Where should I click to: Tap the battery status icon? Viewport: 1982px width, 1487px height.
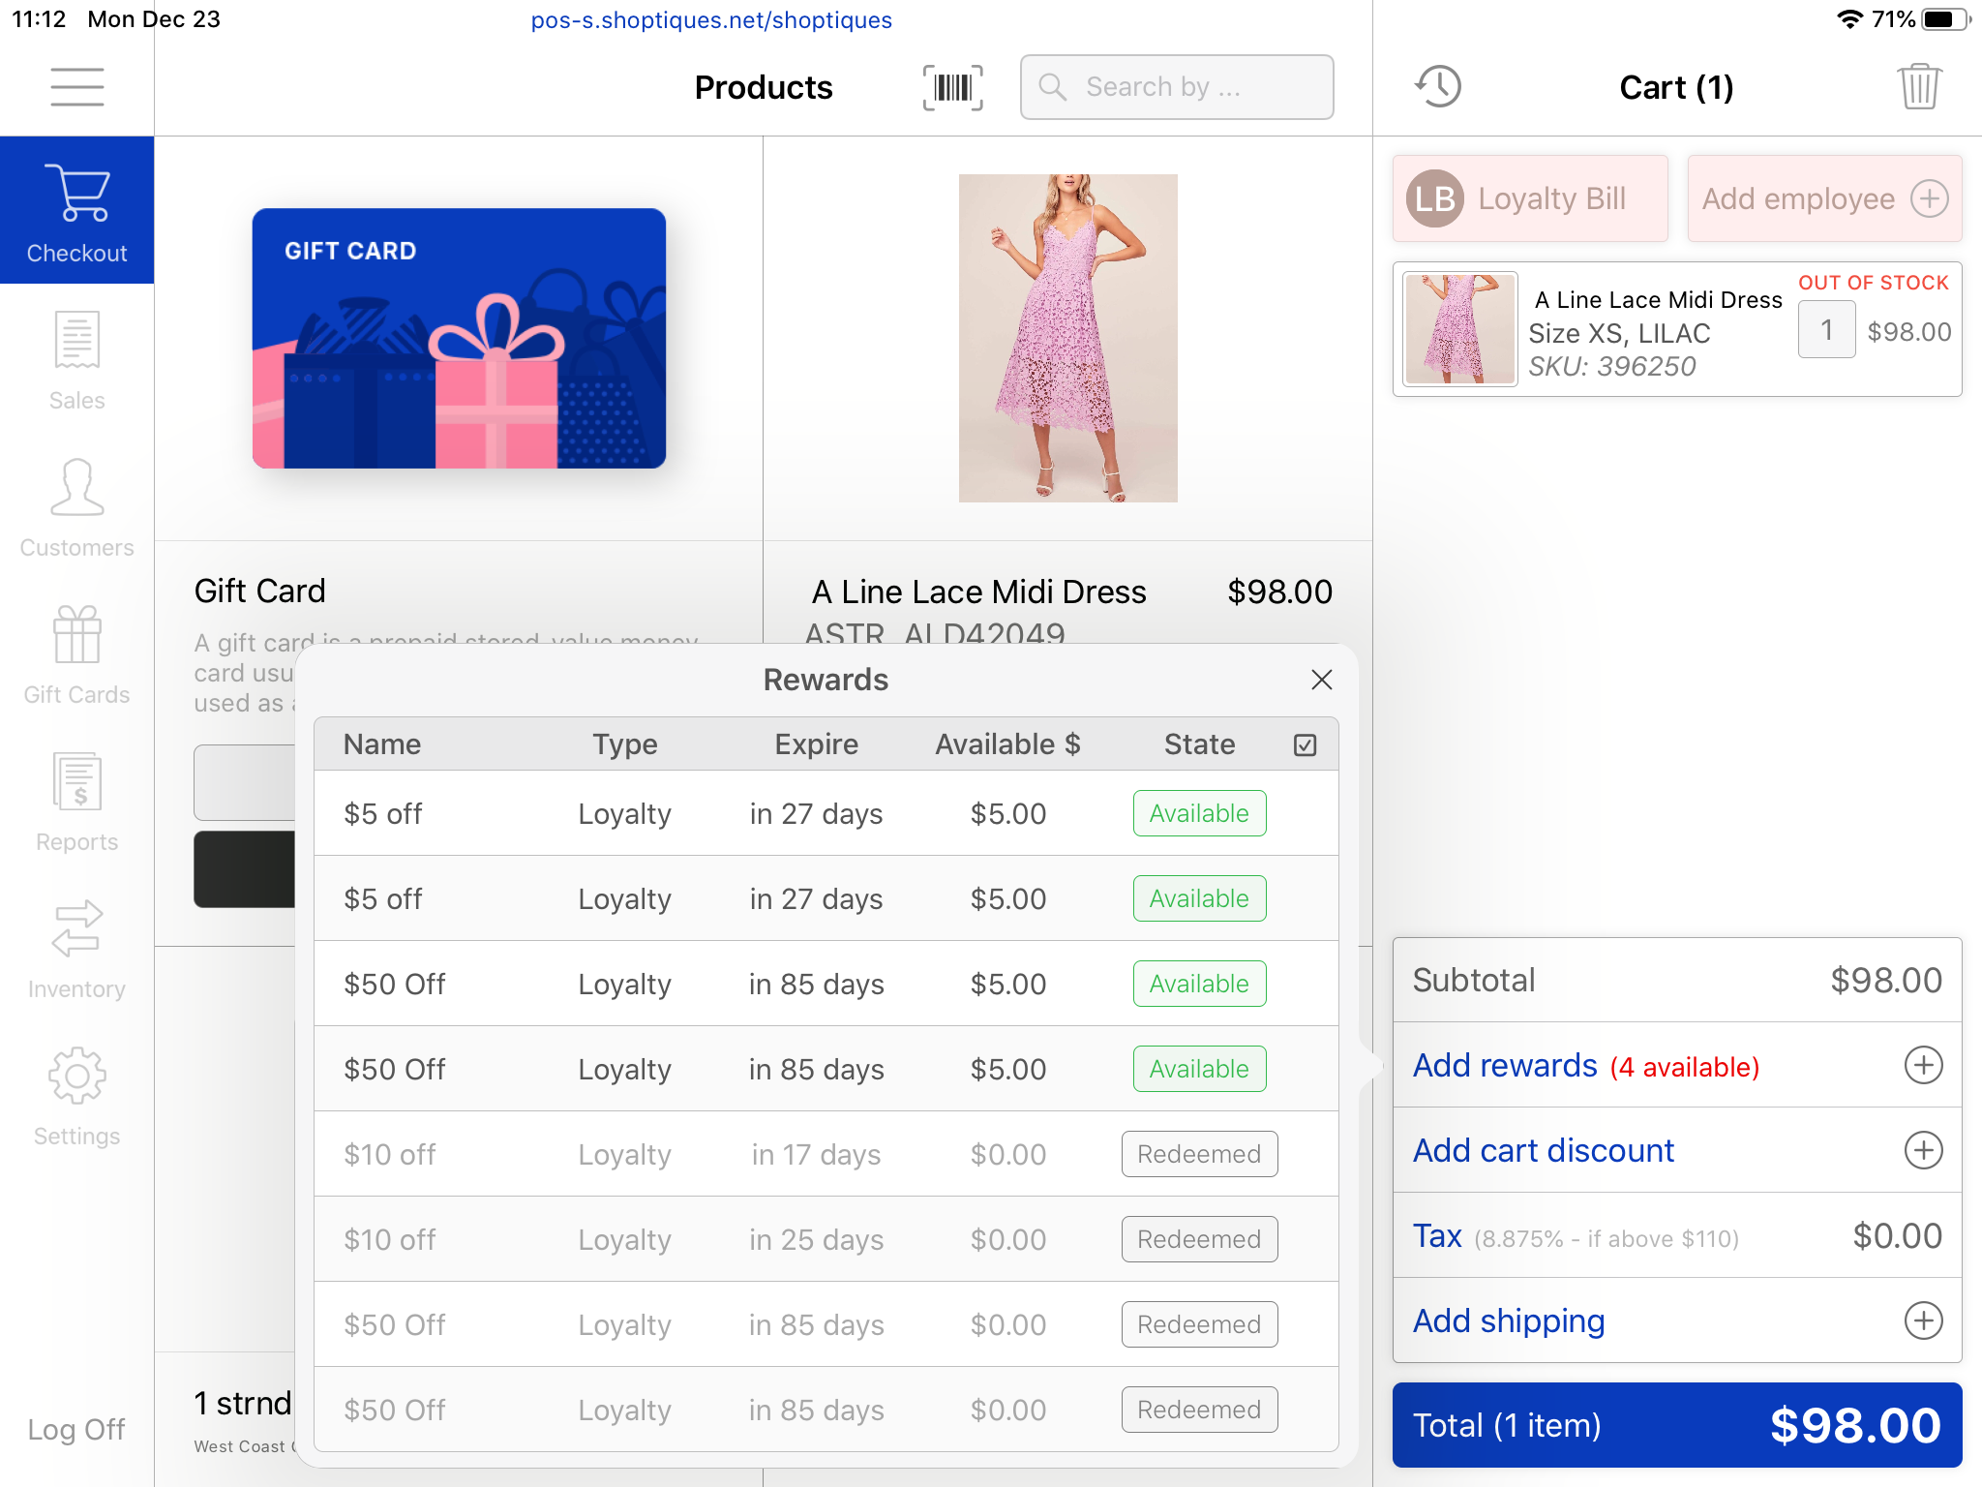[x=1945, y=19]
